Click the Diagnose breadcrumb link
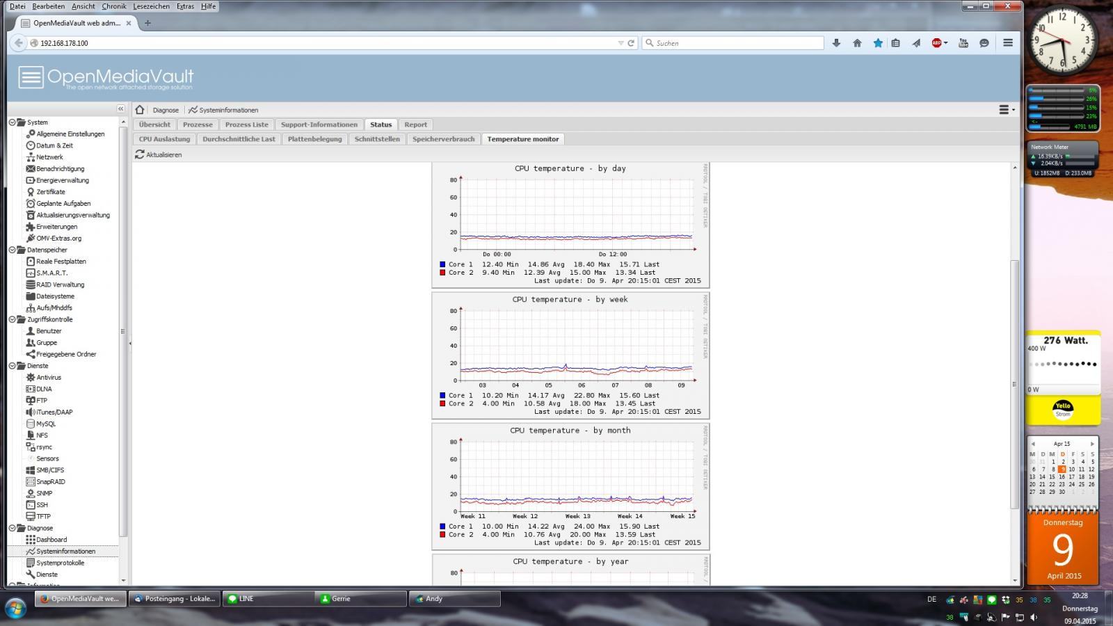The image size is (1113, 626). tap(166, 110)
